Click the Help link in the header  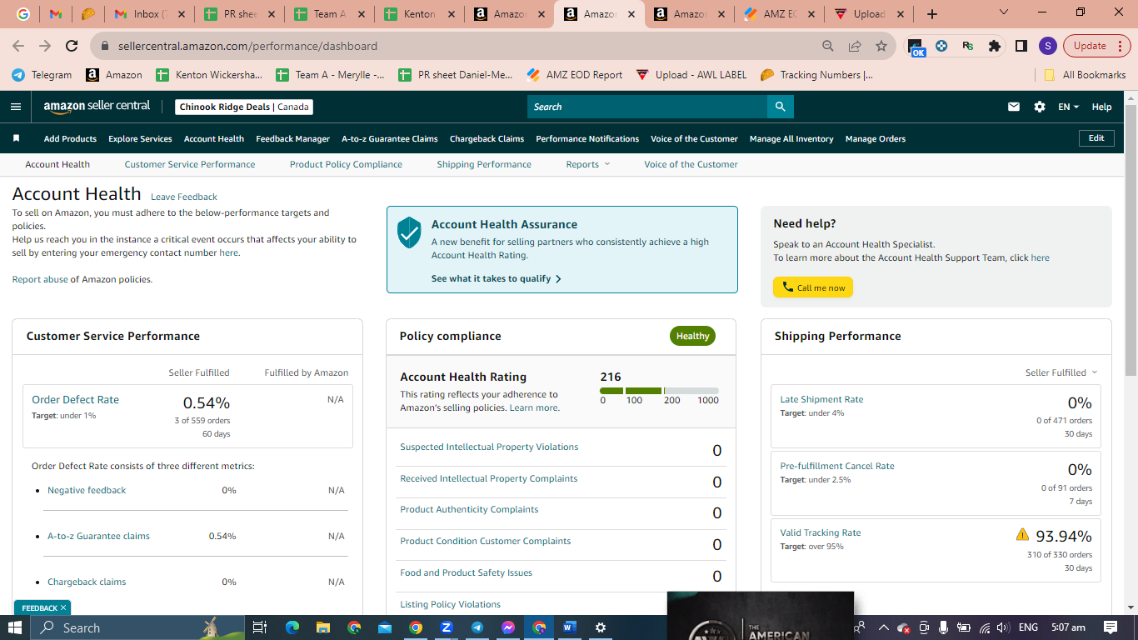[x=1101, y=107]
